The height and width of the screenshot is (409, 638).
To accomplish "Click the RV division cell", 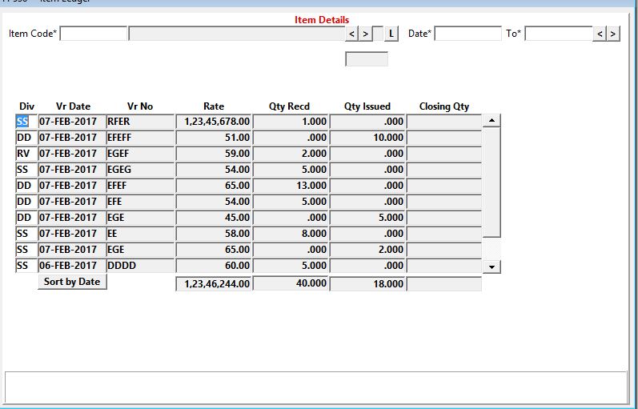I will point(26,154).
